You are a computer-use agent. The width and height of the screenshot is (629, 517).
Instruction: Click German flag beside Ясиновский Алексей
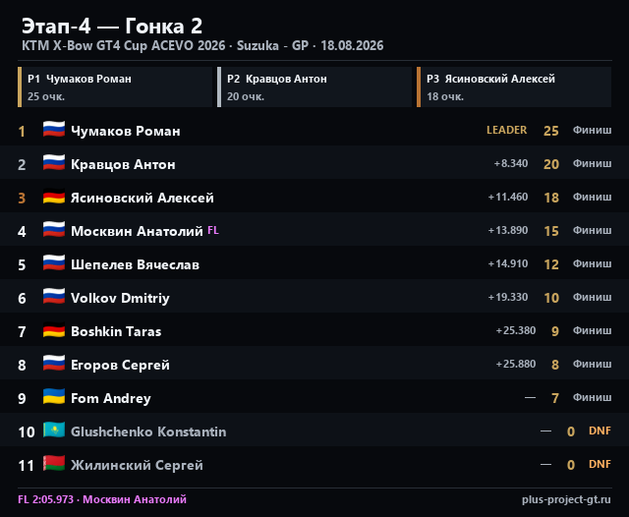(x=54, y=197)
